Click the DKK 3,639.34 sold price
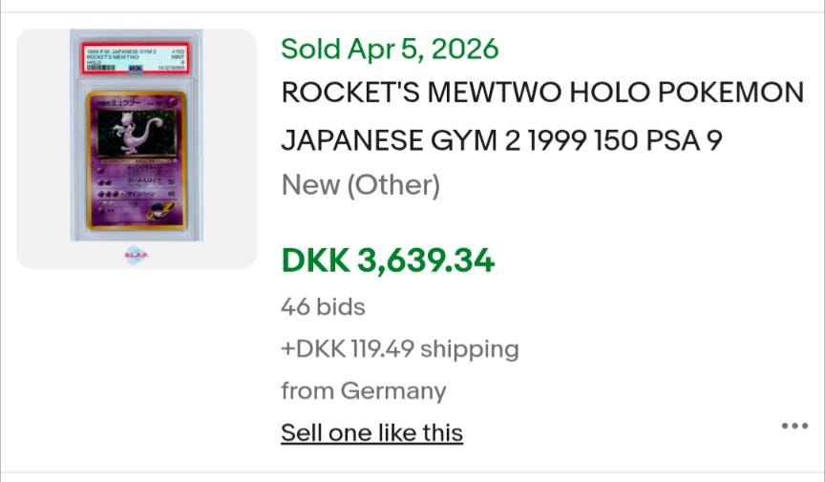This screenshot has width=825, height=482. tap(388, 259)
